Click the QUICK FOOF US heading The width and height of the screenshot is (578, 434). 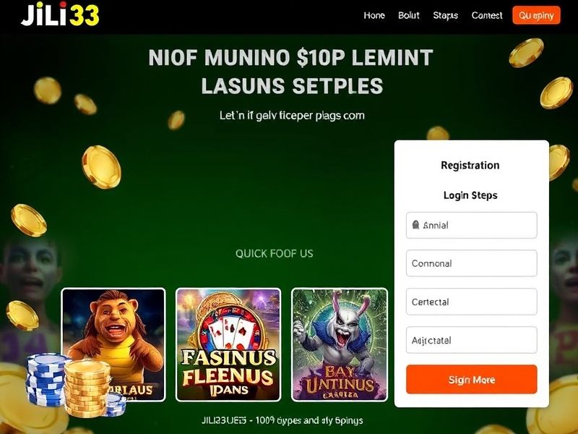click(x=275, y=254)
